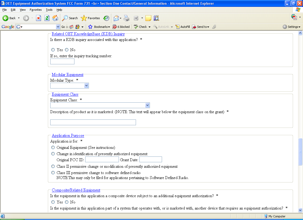Click the Edit with Word icon

tap(136, 18)
